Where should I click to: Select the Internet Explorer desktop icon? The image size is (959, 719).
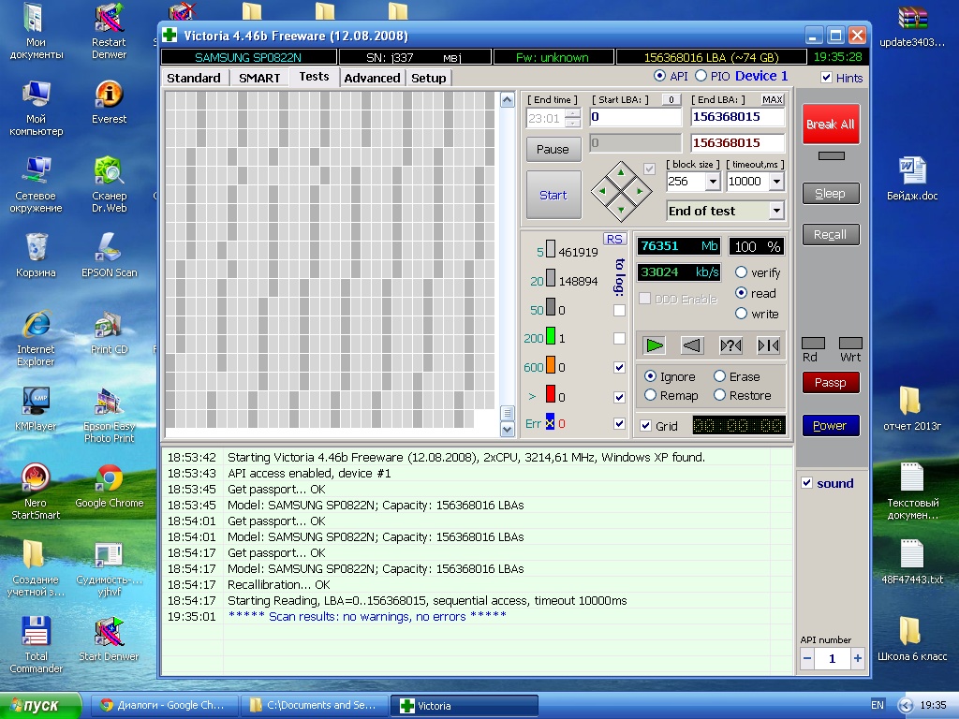click(36, 338)
